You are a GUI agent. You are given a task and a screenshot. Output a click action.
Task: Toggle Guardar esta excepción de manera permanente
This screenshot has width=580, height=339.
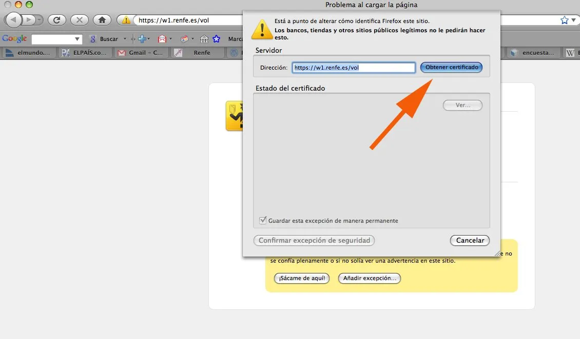[263, 220]
